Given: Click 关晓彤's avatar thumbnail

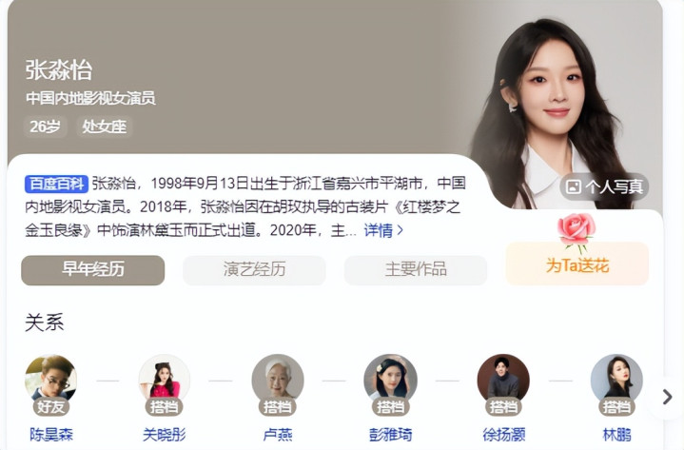Looking at the screenshot, I should pyautogui.click(x=164, y=380).
